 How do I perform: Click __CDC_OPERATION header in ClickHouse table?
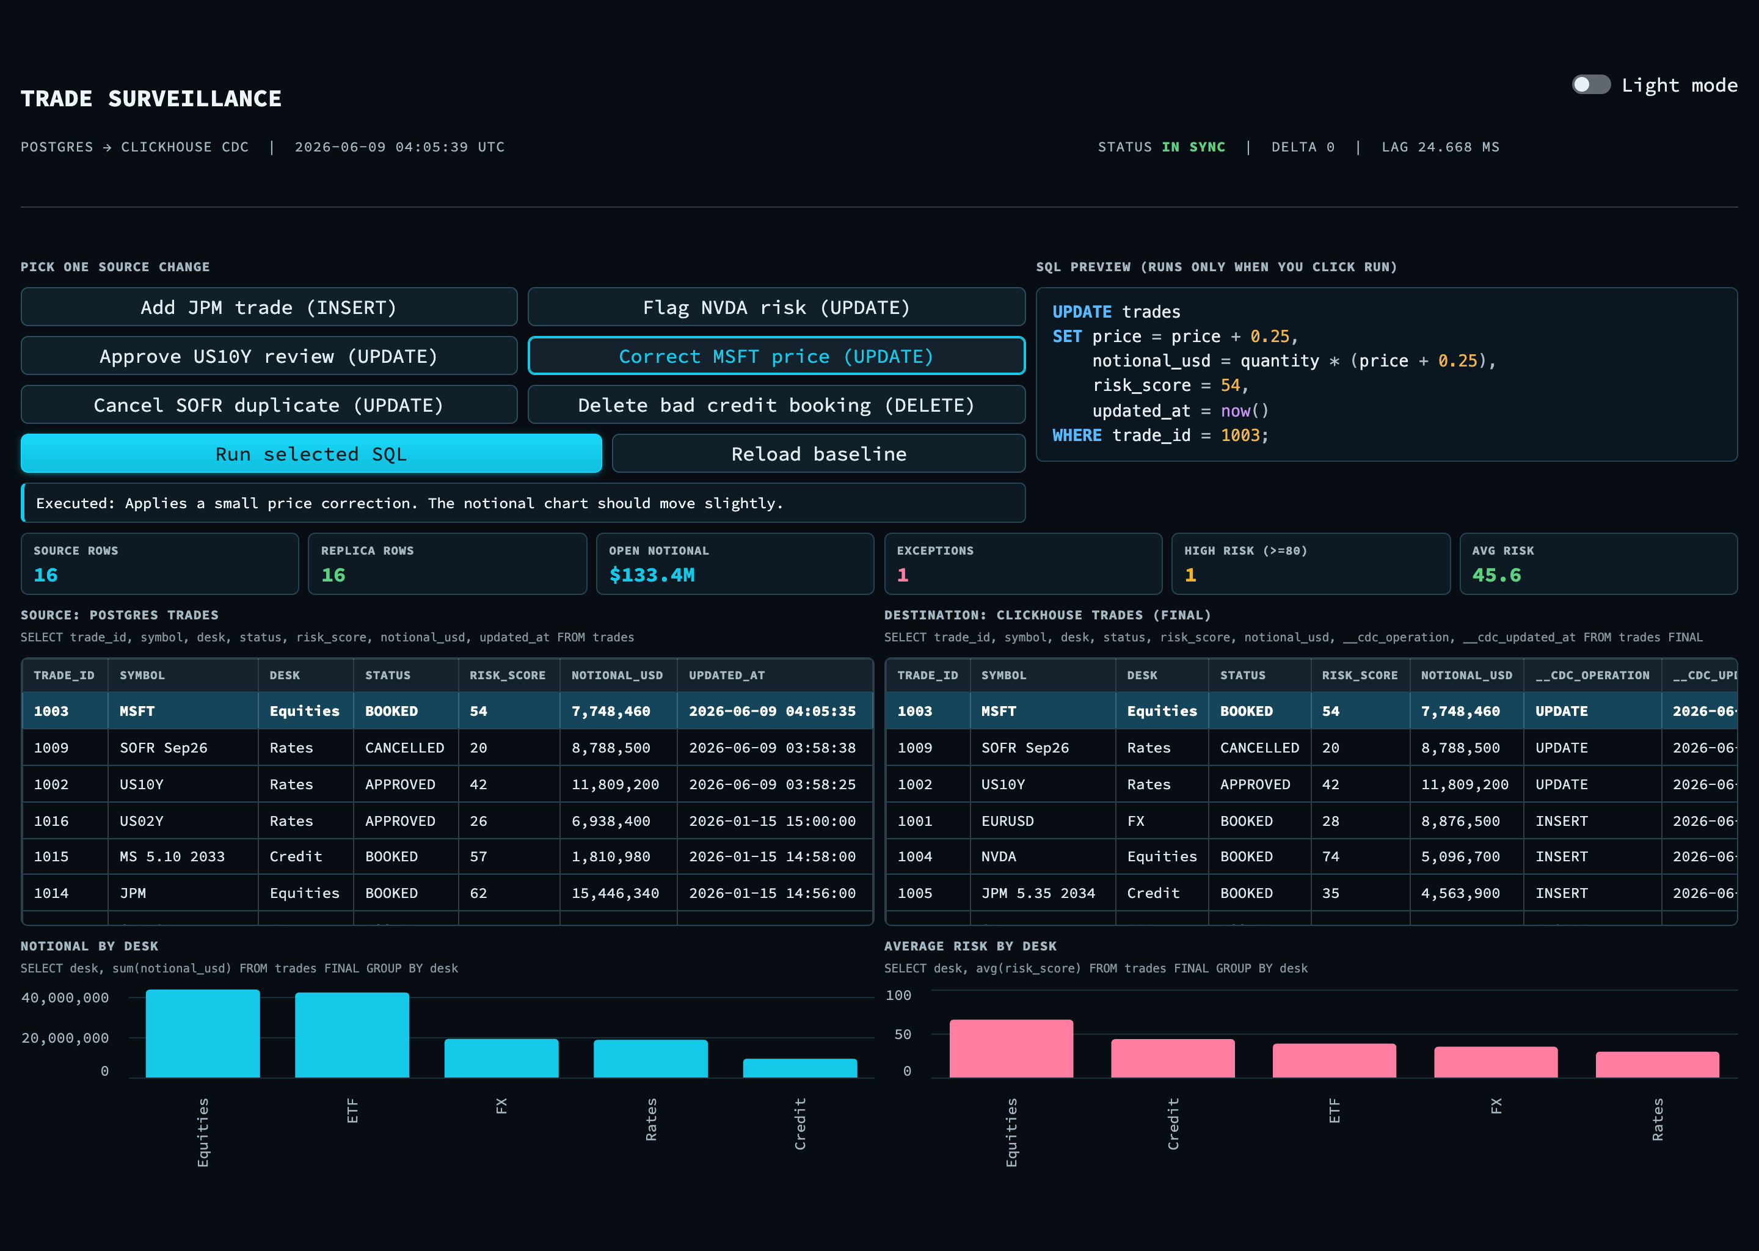pos(1592,676)
